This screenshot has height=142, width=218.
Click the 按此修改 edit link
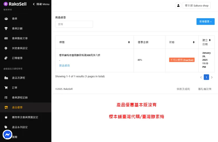[65, 65]
